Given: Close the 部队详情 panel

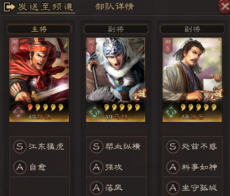Looking at the screenshot, I should click(x=225, y=7).
